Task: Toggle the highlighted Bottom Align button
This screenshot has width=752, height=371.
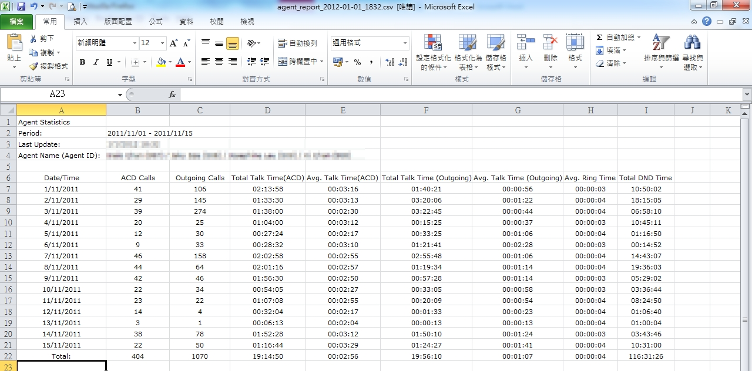Action: tap(233, 43)
